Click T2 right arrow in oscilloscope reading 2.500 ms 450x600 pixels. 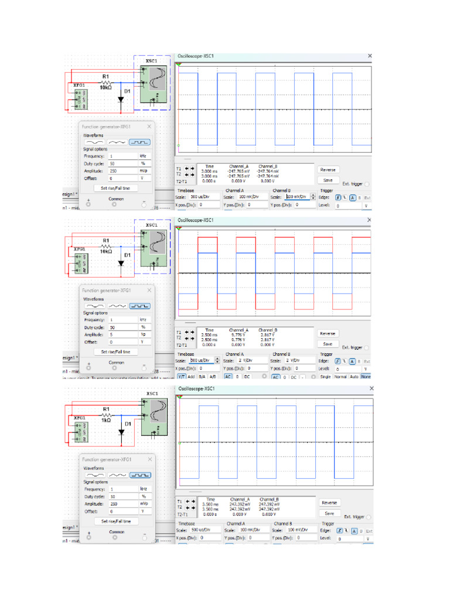(x=192, y=338)
